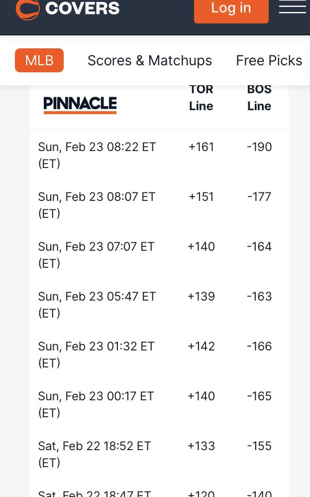
Task: Open the Free Picks menu item
Action: 269,60
